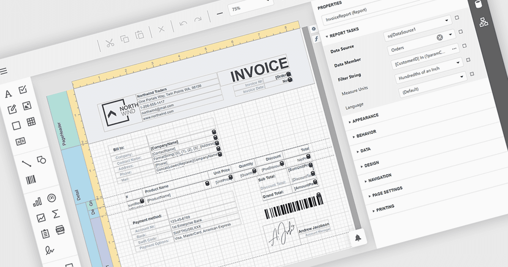Select the Rich Text edit control tool
This screenshot has width=508, height=267.
tap(12, 109)
